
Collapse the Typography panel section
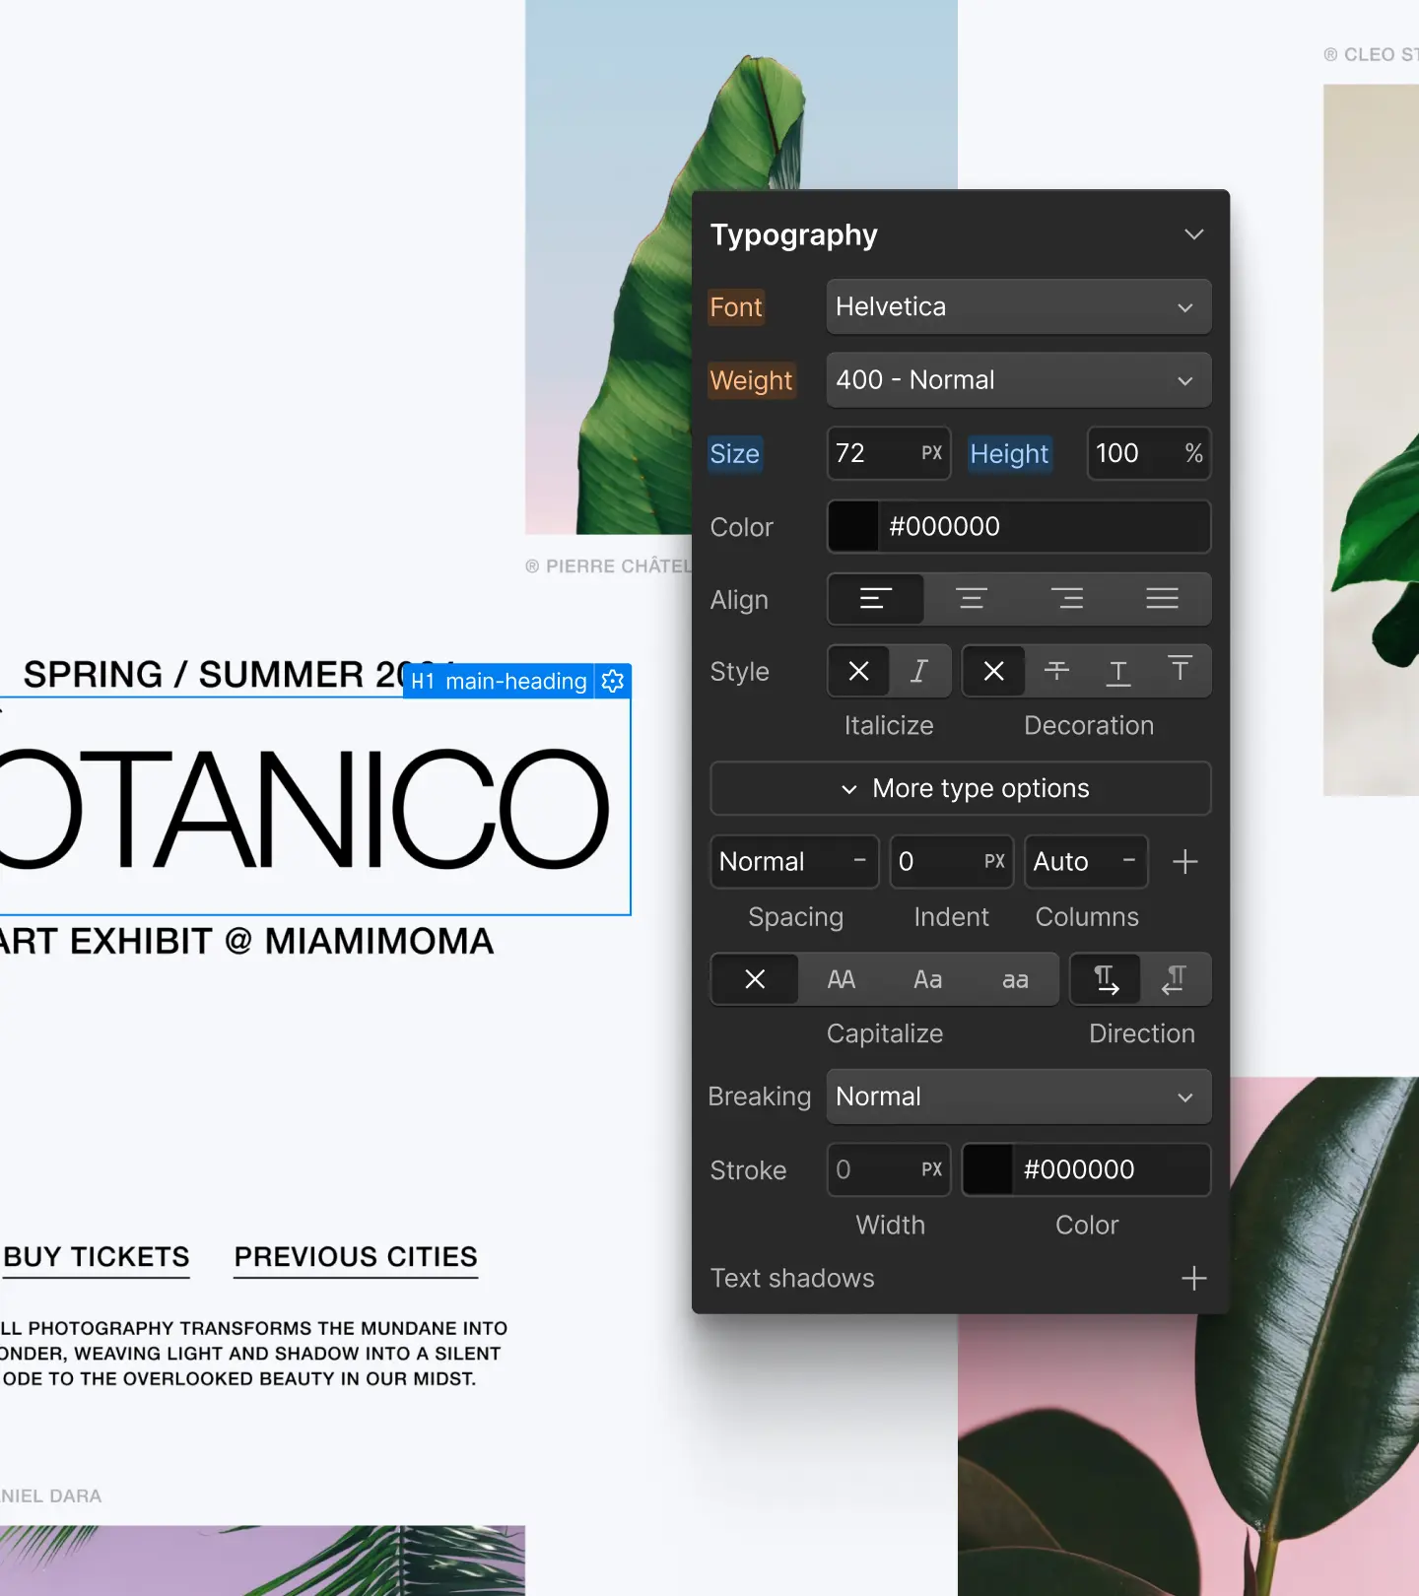pos(1193,234)
